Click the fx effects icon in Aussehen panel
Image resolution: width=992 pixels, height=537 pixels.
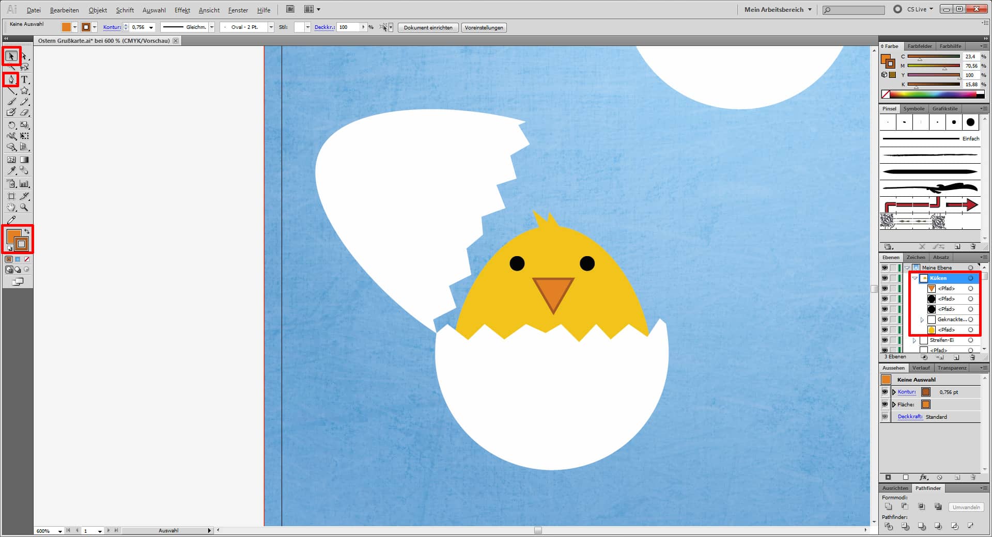coord(924,478)
